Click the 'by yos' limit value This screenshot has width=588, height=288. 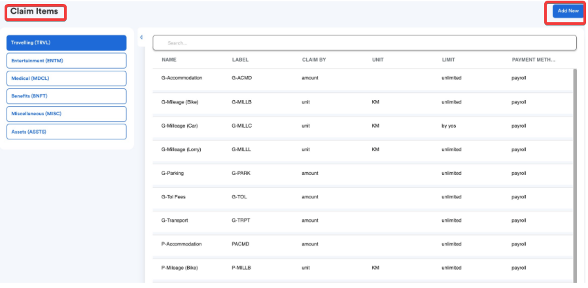click(449, 126)
